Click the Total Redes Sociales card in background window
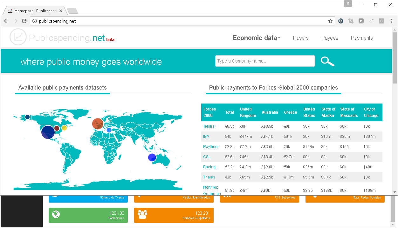 pyautogui.click(x=345, y=198)
